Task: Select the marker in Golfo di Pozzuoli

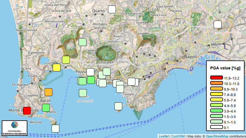Action: coord(83,93)
